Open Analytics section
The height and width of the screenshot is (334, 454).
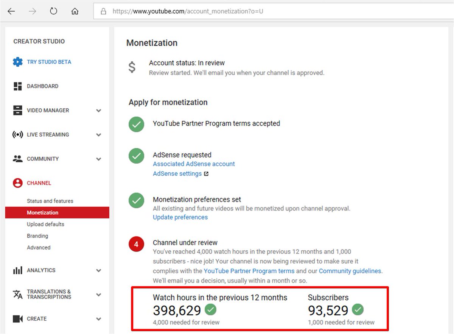click(41, 270)
